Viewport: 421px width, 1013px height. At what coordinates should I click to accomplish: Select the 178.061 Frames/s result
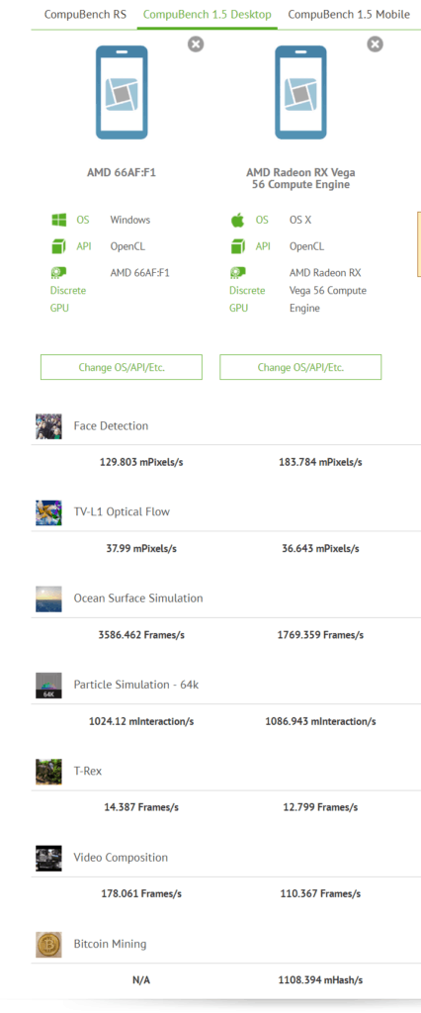[x=141, y=894]
